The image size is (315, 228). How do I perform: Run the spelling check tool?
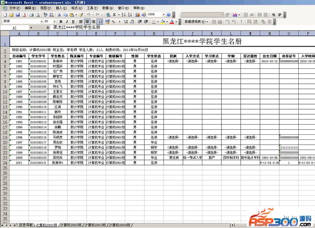45,15
